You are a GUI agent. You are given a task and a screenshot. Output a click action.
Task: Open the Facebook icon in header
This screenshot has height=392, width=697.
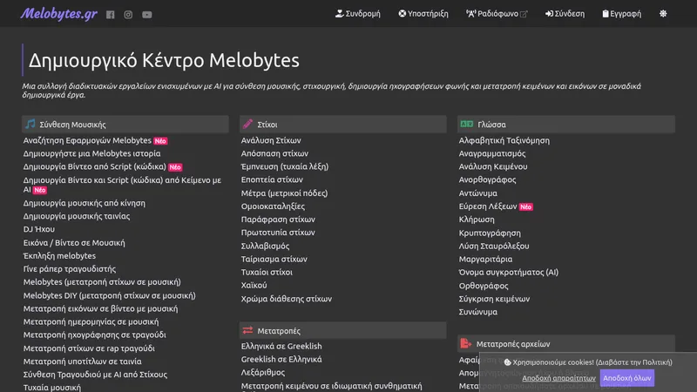(111, 15)
